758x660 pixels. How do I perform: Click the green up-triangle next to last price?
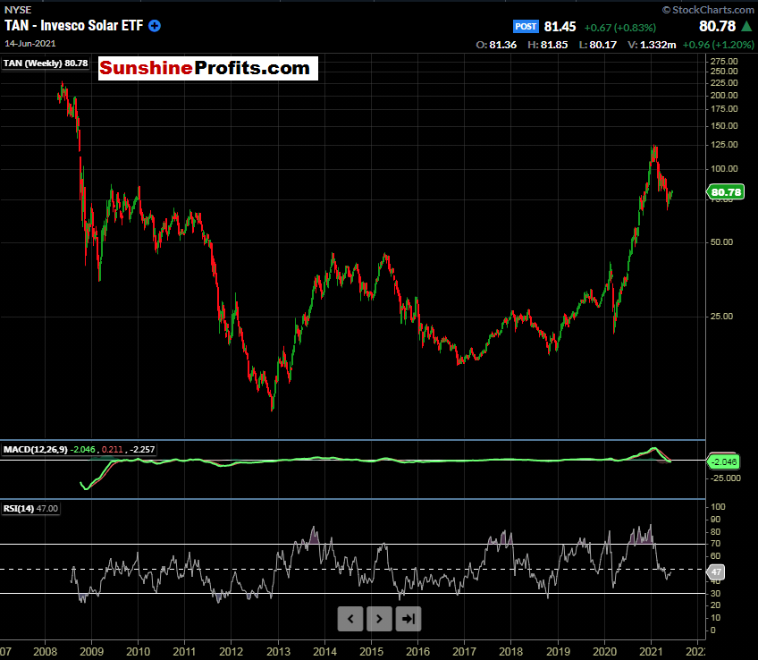click(x=746, y=26)
